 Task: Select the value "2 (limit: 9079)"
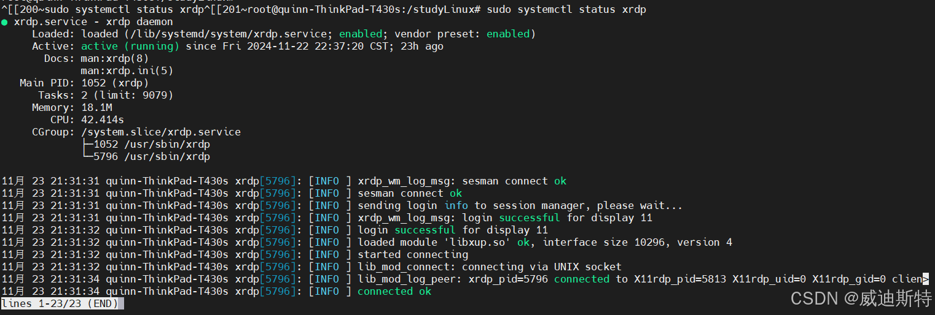tap(127, 96)
